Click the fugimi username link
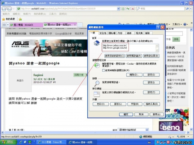Viewport: 194px width, 145px height. coord(38,75)
